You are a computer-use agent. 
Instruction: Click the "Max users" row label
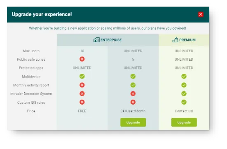(x=31, y=51)
